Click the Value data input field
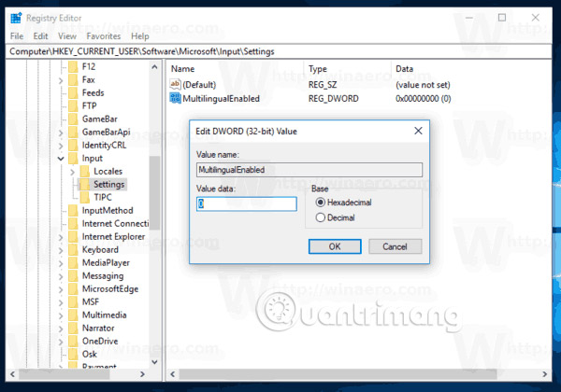 (247, 203)
